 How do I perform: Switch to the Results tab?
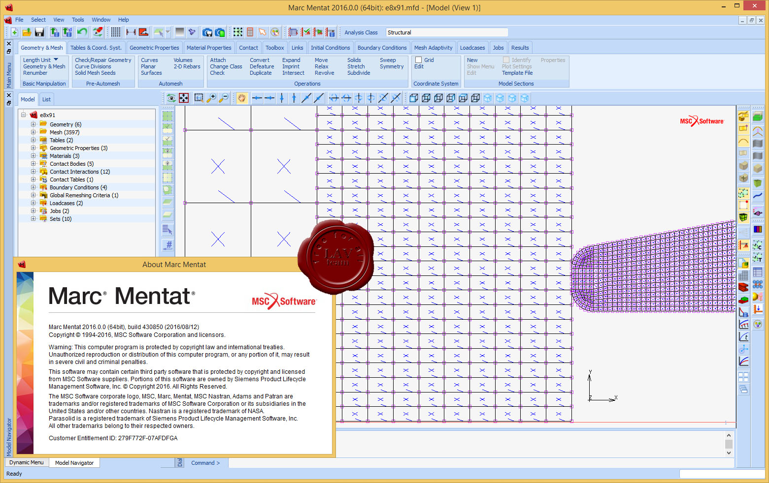520,48
